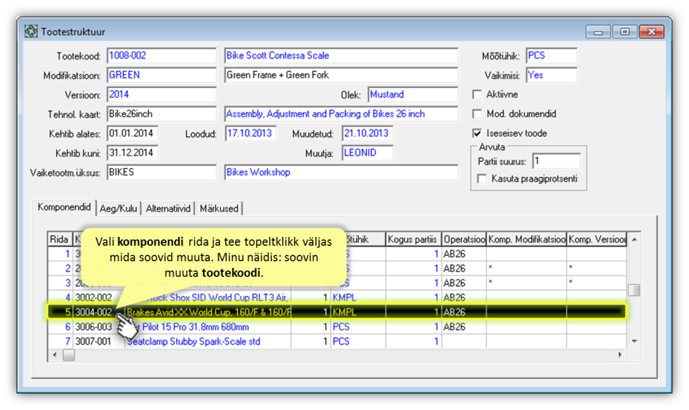Click the Assembly, Adjustment and Packing description field
Viewport: 689px width, 410px height.
click(341, 114)
